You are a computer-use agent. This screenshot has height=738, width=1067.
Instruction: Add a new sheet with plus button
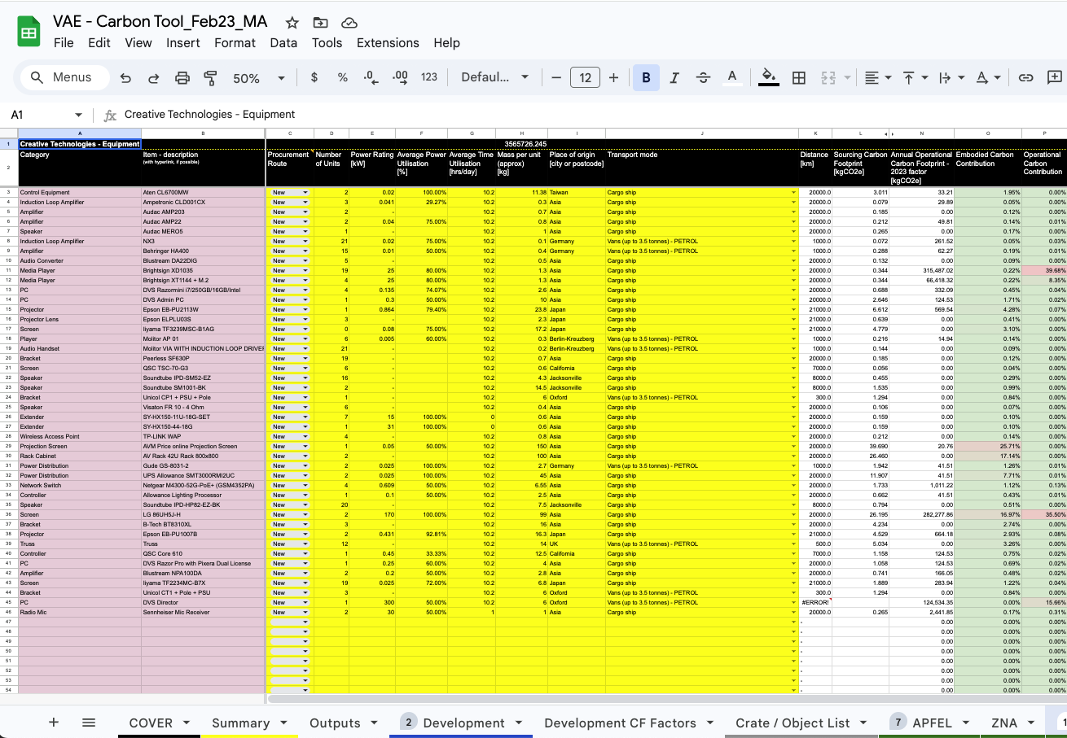point(54,723)
